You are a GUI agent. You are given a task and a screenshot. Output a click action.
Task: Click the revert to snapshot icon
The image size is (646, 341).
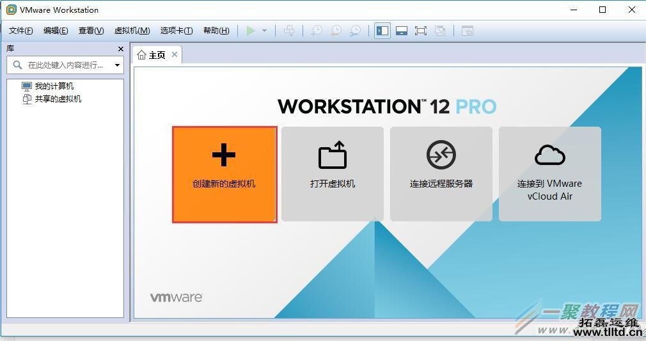(x=336, y=31)
